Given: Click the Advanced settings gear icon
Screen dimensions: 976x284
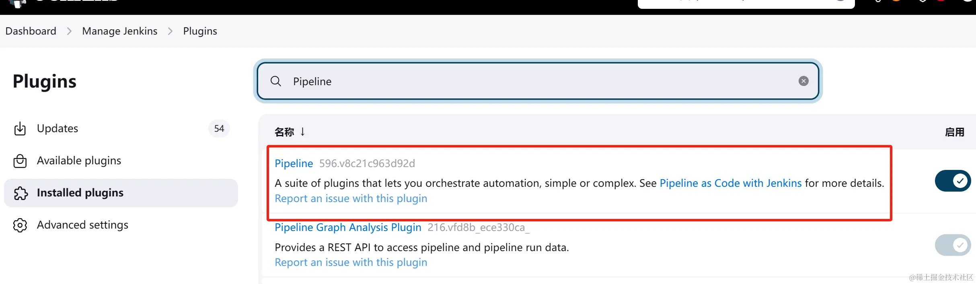Looking at the screenshot, I should click(20, 225).
